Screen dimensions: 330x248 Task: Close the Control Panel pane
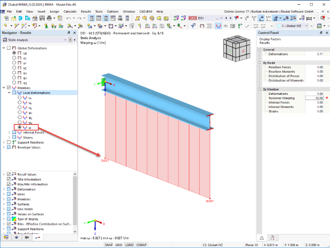point(327,33)
